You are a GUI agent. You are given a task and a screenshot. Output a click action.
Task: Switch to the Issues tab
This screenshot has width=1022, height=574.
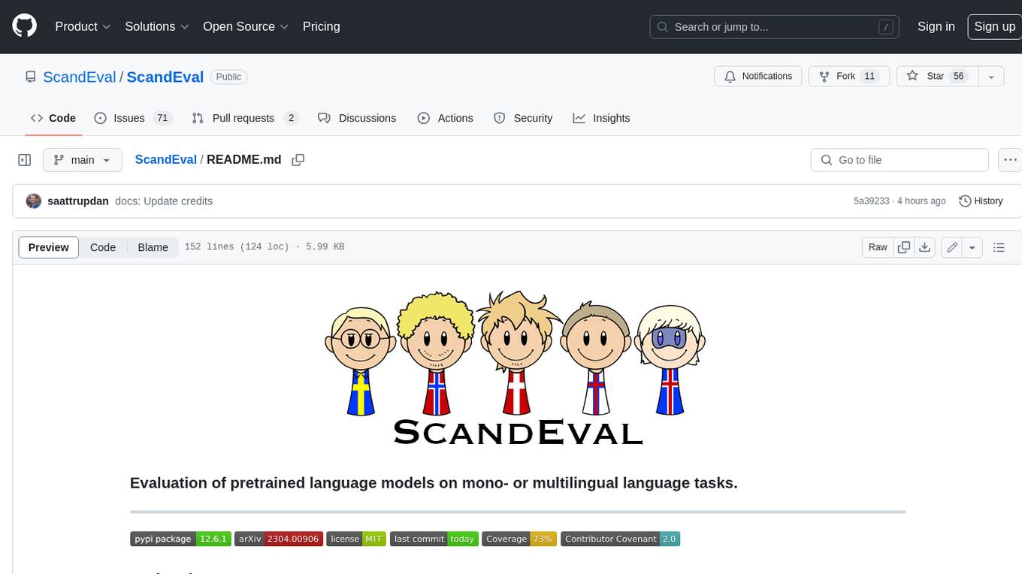coord(133,118)
